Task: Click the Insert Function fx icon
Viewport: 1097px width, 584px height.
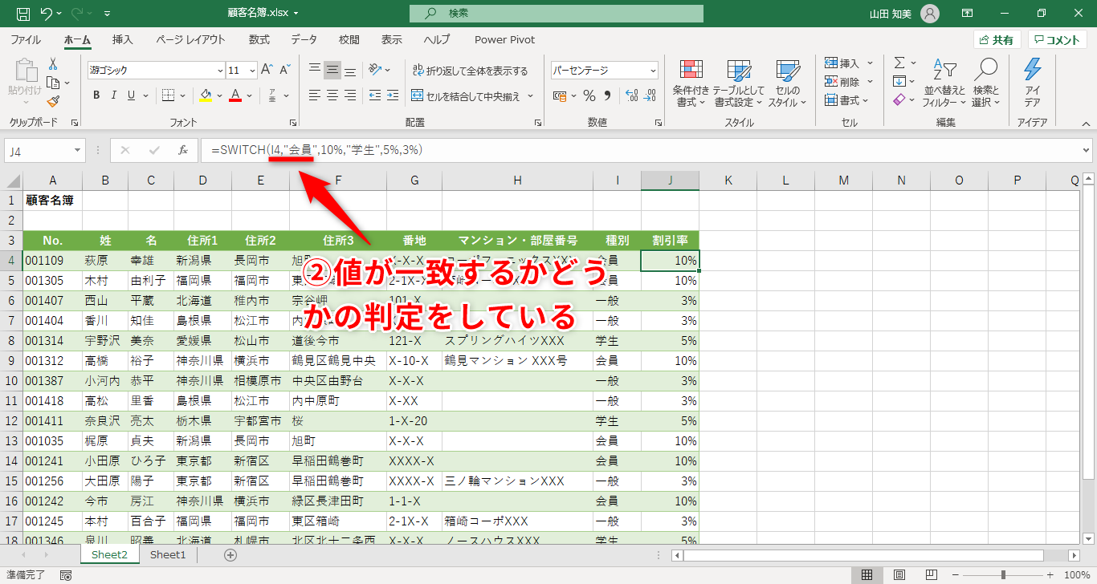Action: (183, 150)
